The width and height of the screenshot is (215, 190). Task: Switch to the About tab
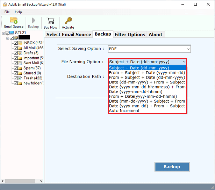[x=156, y=34]
